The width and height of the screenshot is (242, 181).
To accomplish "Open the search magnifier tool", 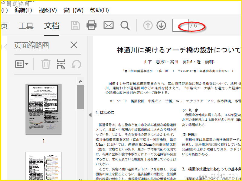I will coord(125,25).
